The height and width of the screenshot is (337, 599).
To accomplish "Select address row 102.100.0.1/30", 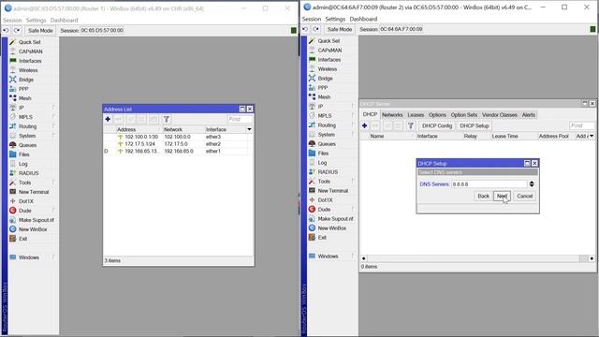I will click(178, 137).
